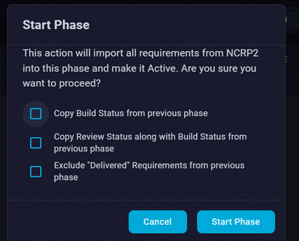Tick Copy Review Status along with Build Status checkbox

coord(36,143)
